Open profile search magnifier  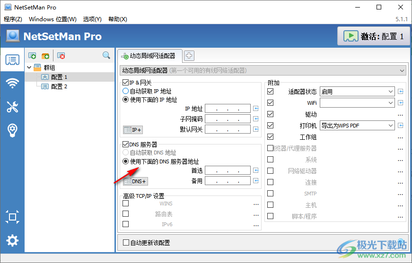pos(106,55)
